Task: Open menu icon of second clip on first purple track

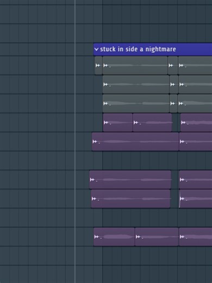Action: point(136,122)
